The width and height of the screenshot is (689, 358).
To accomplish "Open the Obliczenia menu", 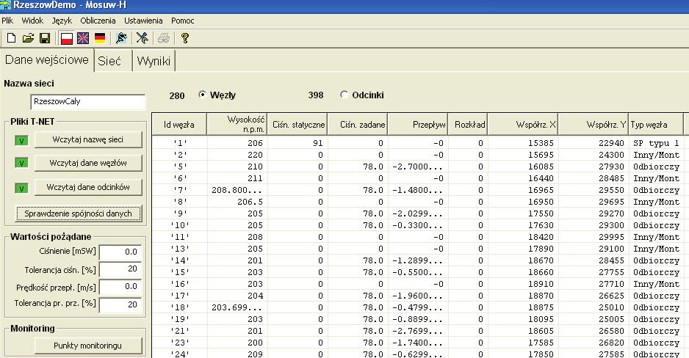I will [x=98, y=21].
